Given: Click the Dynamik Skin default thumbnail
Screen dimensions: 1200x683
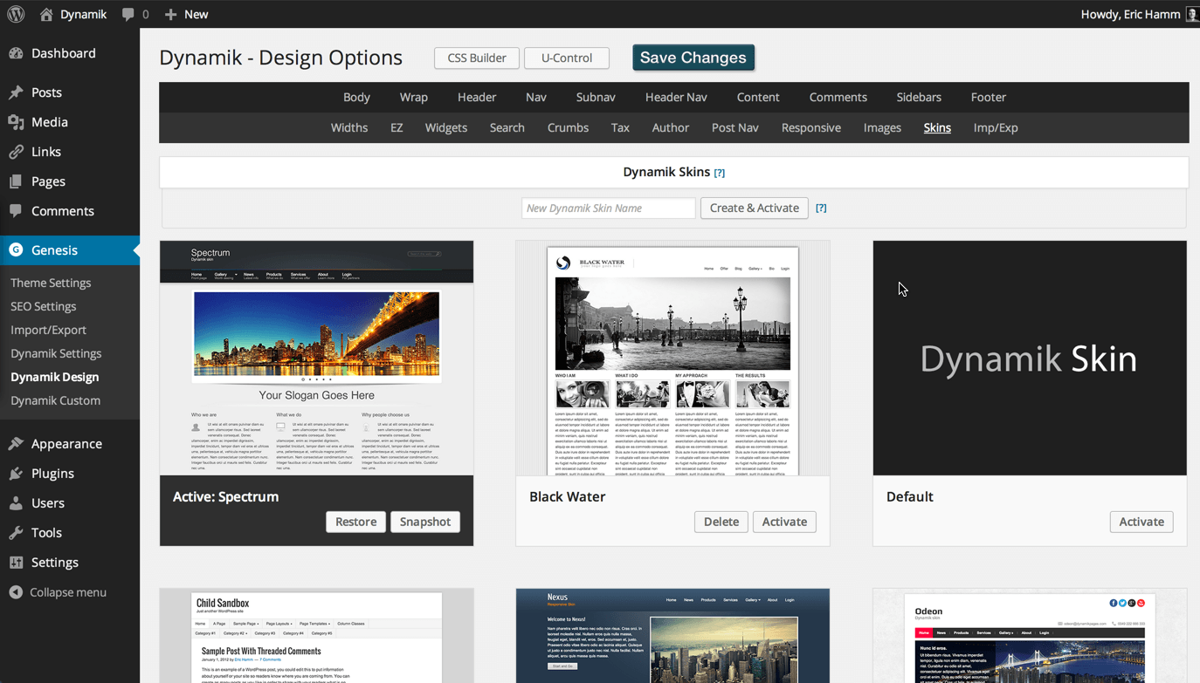Looking at the screenshot, I should tap(1030, 359).
